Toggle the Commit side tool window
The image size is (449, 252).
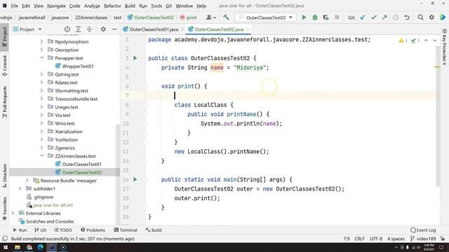[5, 65]
